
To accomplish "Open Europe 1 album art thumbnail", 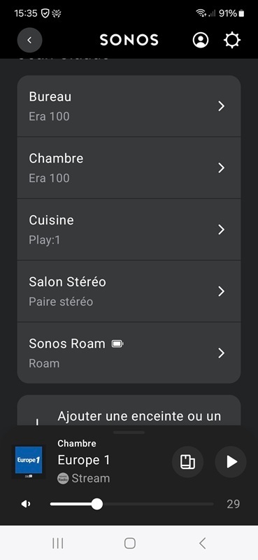I will click(x=29, y=462).
